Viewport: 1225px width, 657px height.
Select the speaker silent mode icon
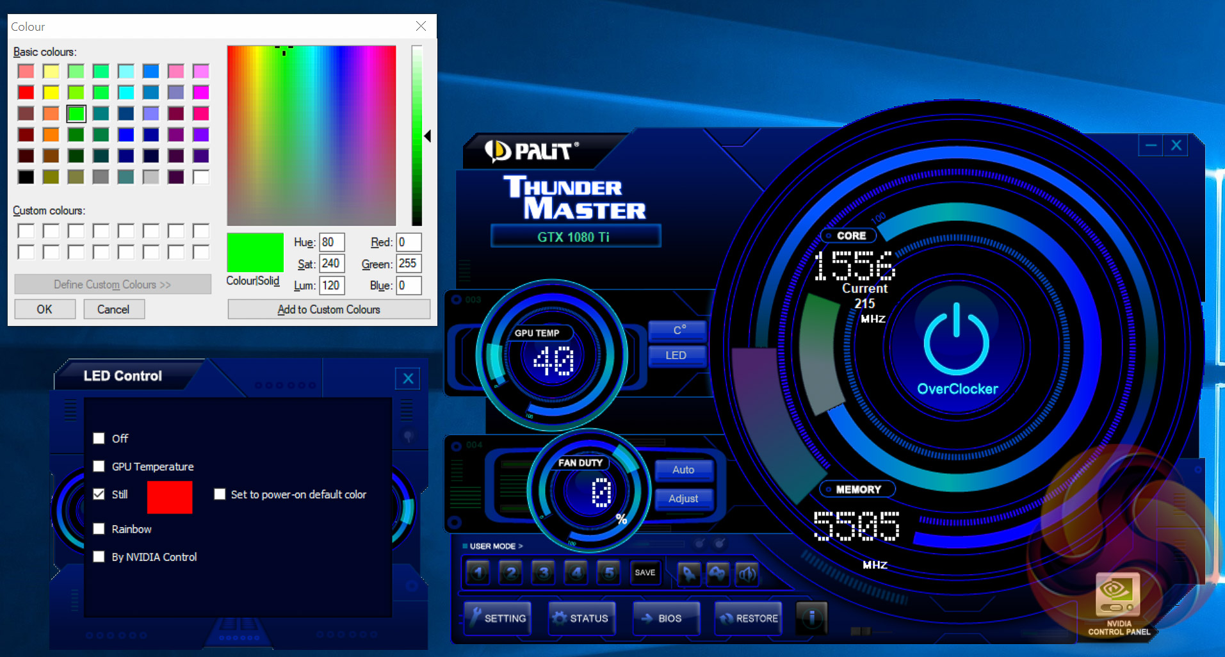(x=747, y=573)
